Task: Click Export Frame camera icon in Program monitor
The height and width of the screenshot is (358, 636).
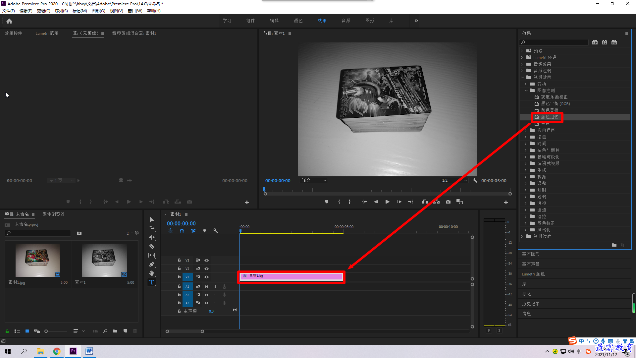Action: click(448, 202)
